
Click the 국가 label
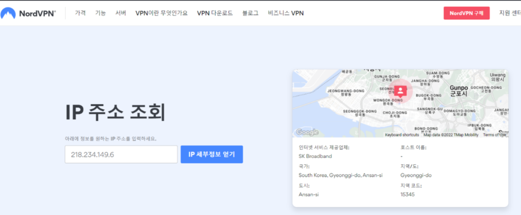point(304,166)
